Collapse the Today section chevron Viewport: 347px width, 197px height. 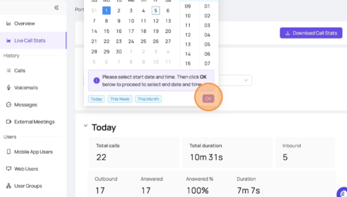(86, 125)
